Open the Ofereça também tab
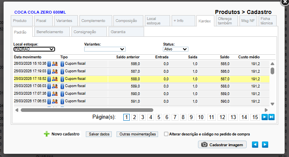The height and width of the screenshot is (157, 289). (x=227, y=21)
